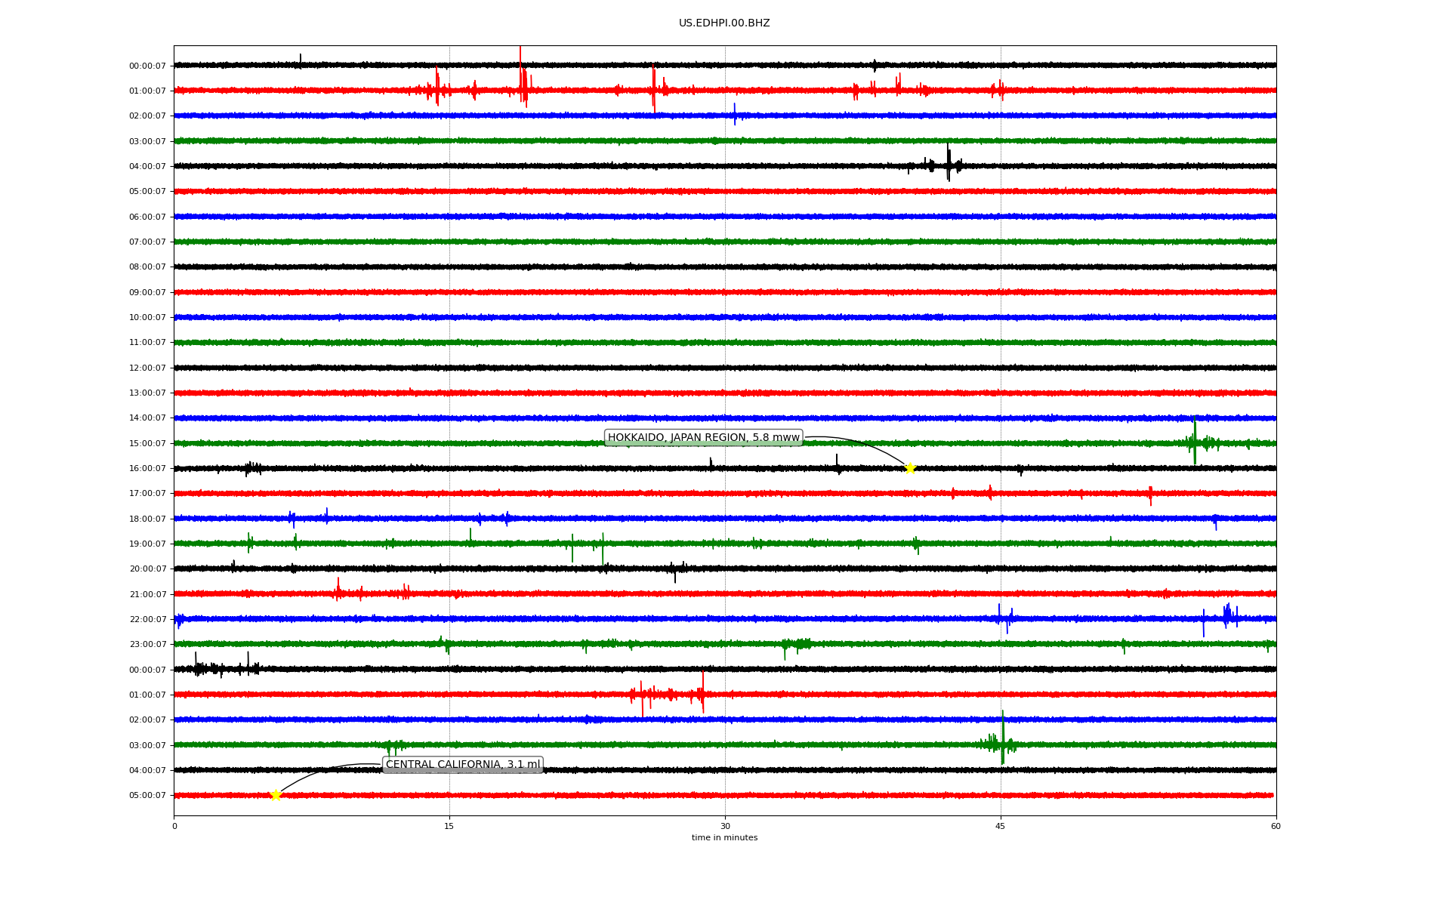Click the Hokkaido earthquake star marker

point(910,468)
